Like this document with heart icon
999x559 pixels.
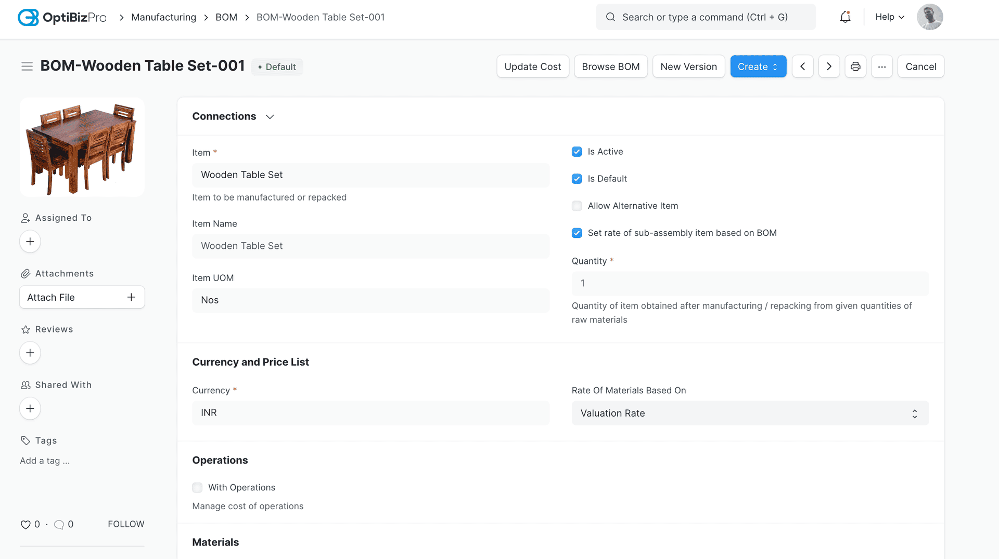pyautogui.click(x=25, y=525)
